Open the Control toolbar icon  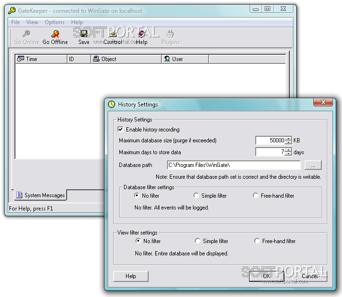(x=113, y=34)
